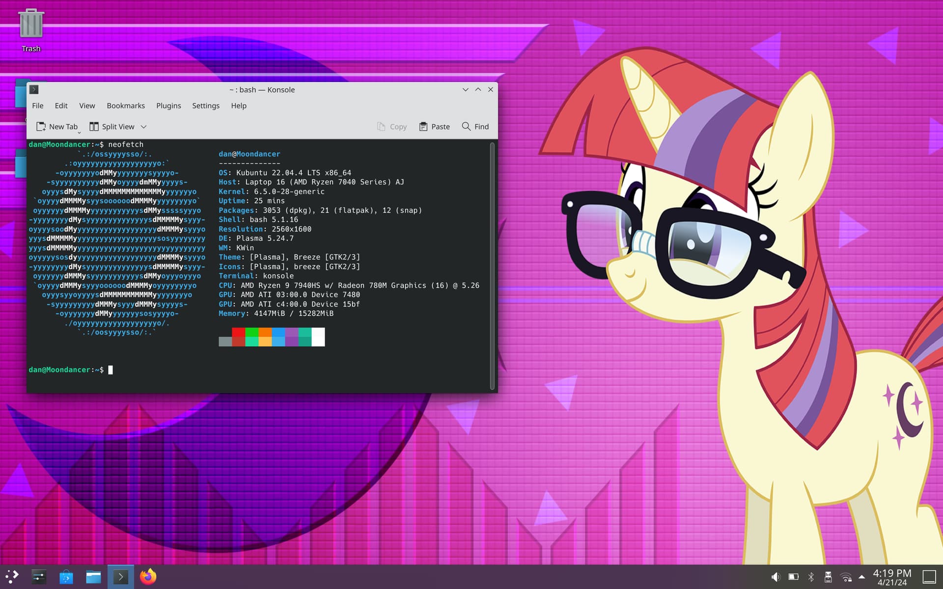Launch Firefox from the taskbar

point(148,577)
